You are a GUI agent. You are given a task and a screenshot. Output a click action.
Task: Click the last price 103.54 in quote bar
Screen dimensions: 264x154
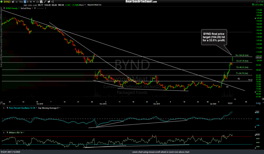[61, 5]
